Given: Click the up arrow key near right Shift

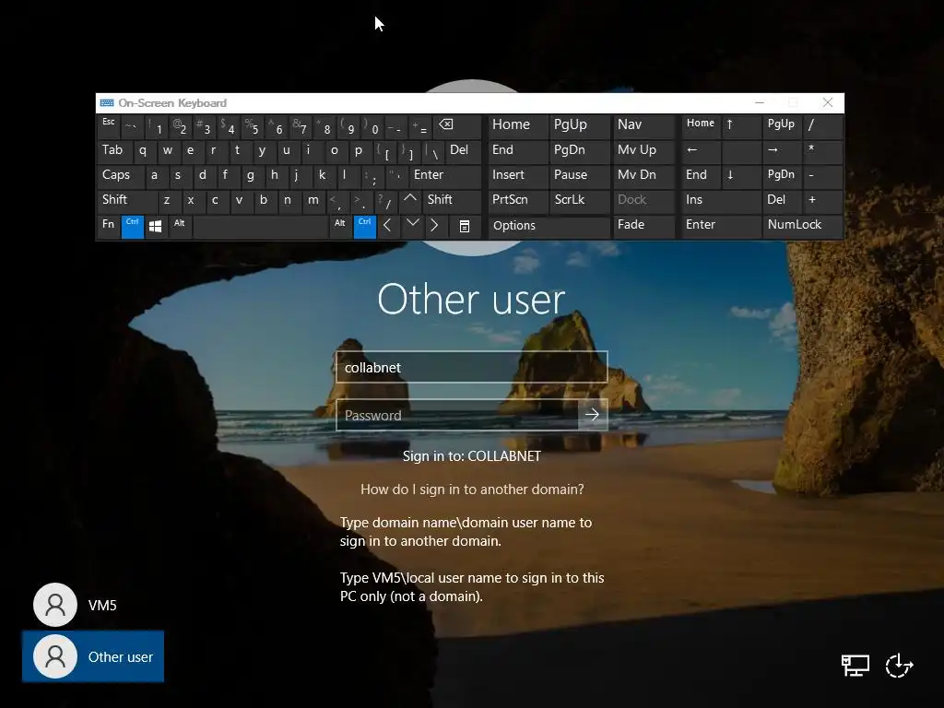Looking at the screenshot, I should coord(410,201).
